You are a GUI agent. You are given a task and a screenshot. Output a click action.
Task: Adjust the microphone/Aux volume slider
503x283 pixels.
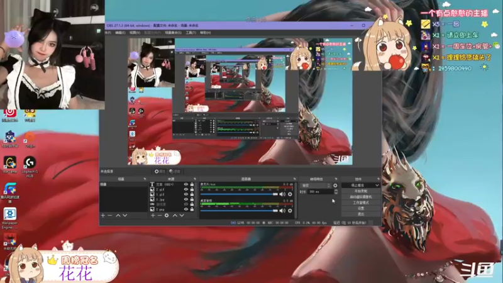239,194
